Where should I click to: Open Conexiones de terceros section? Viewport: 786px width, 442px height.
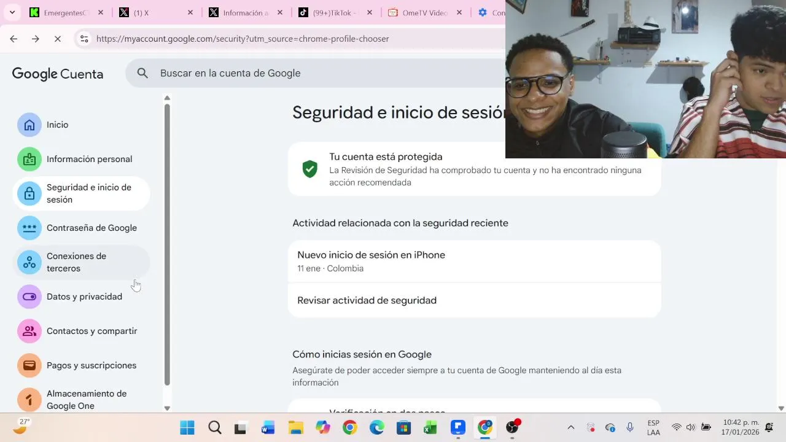[x=81, y=262]
